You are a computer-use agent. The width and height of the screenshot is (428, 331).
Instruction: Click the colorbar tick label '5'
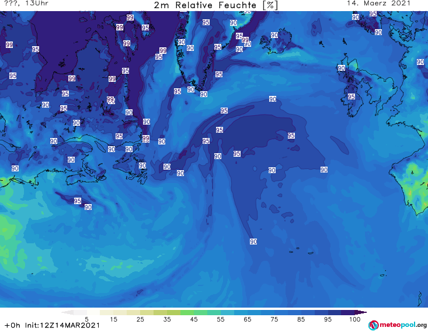(86, 319)
